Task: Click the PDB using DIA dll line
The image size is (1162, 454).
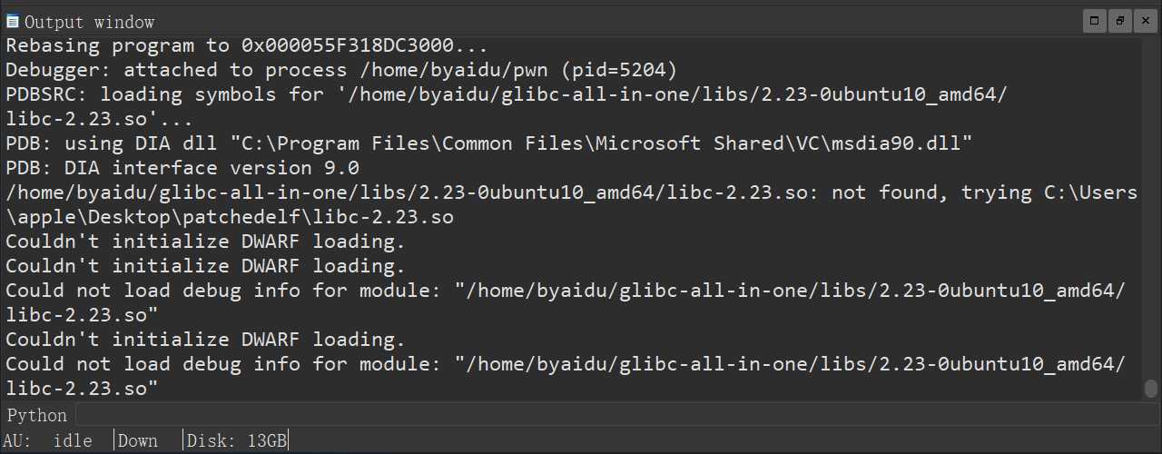Action: tap(488, 143)
